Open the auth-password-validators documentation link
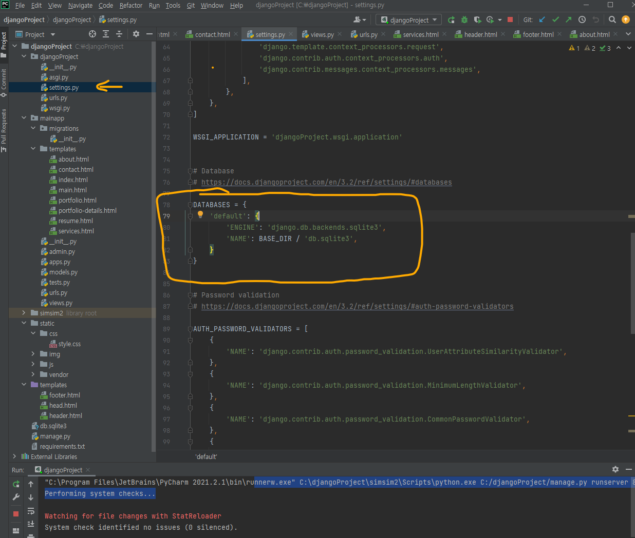This screenshot has height=538, width=635. click(x=358, y=306)
